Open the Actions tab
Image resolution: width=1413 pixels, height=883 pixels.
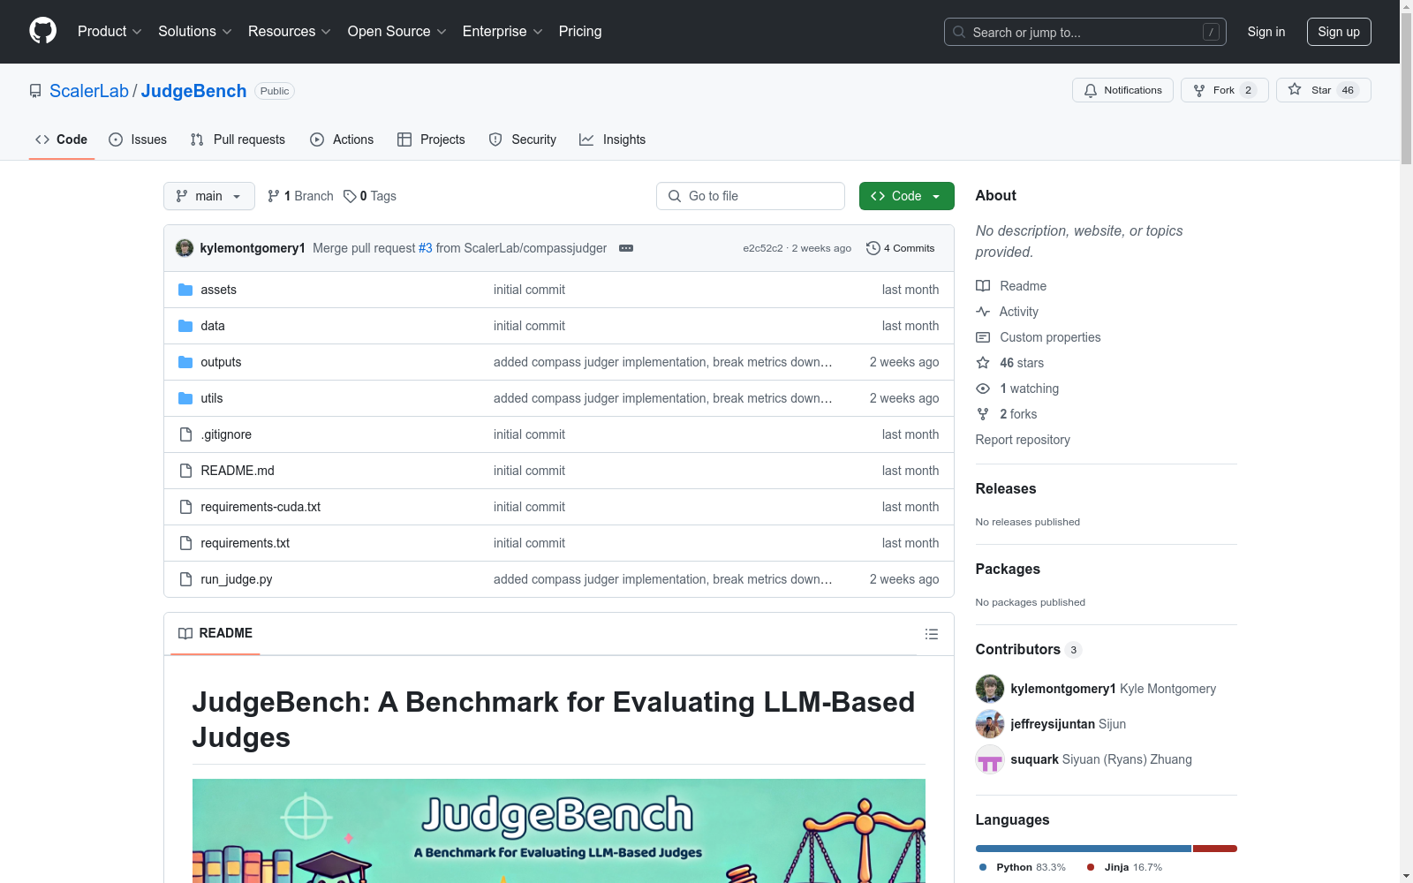tap(342, 140)
